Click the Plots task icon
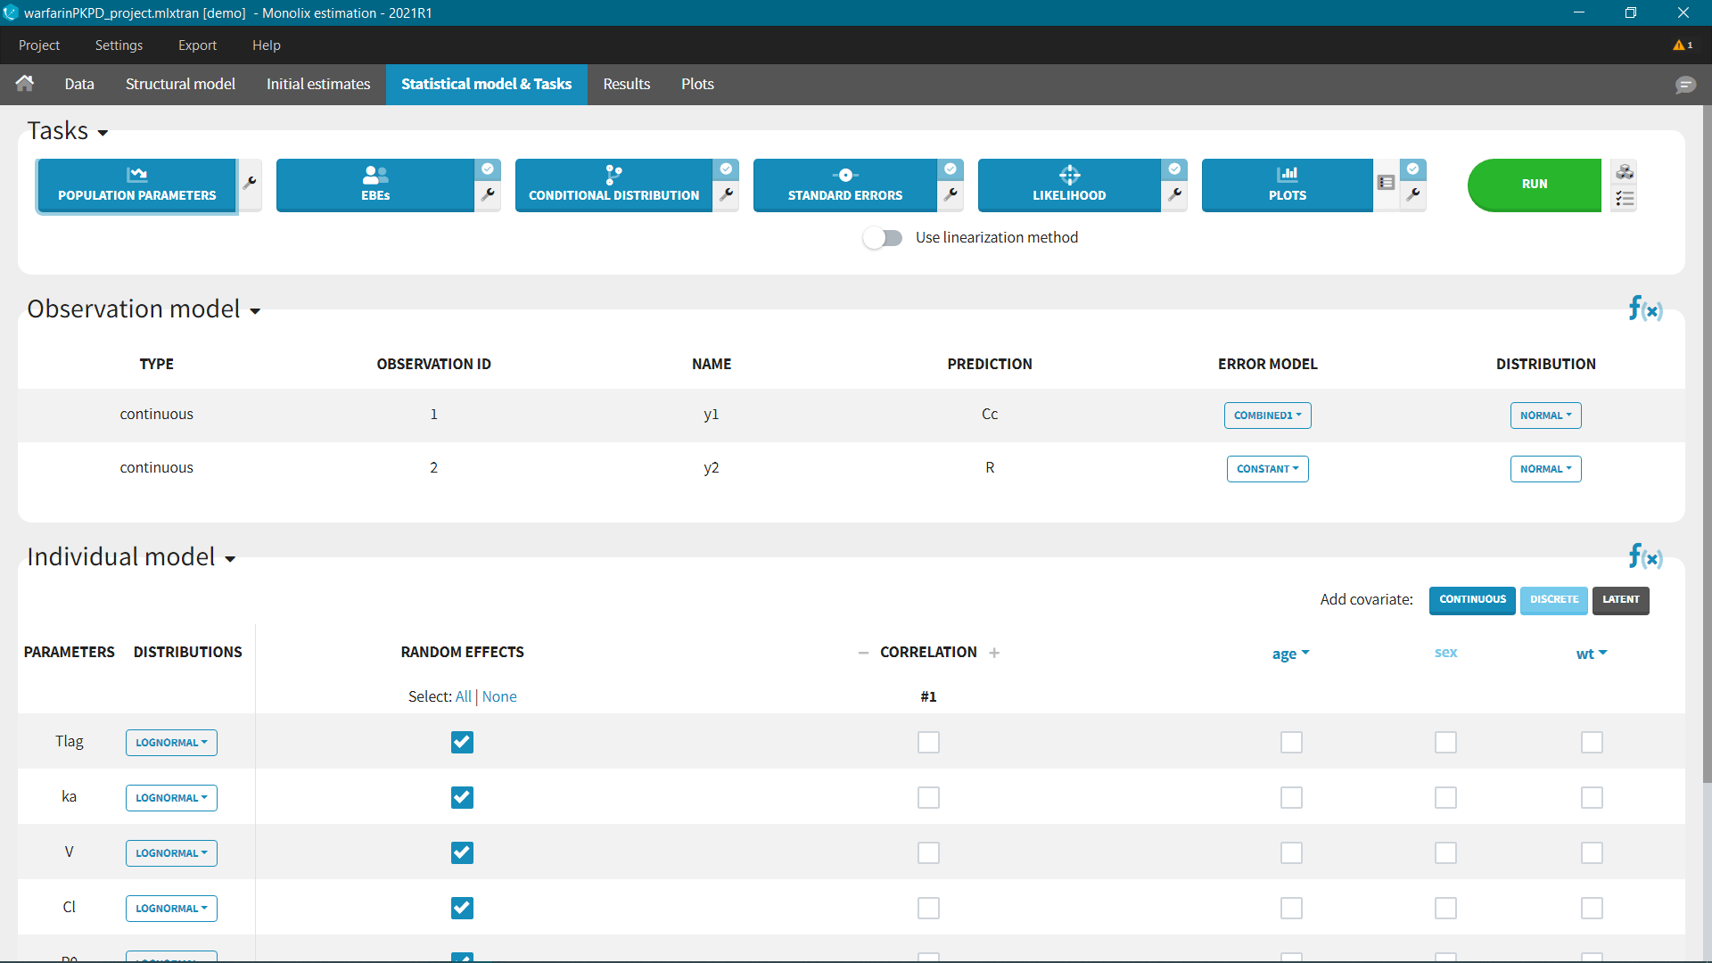 (1287, 184)
